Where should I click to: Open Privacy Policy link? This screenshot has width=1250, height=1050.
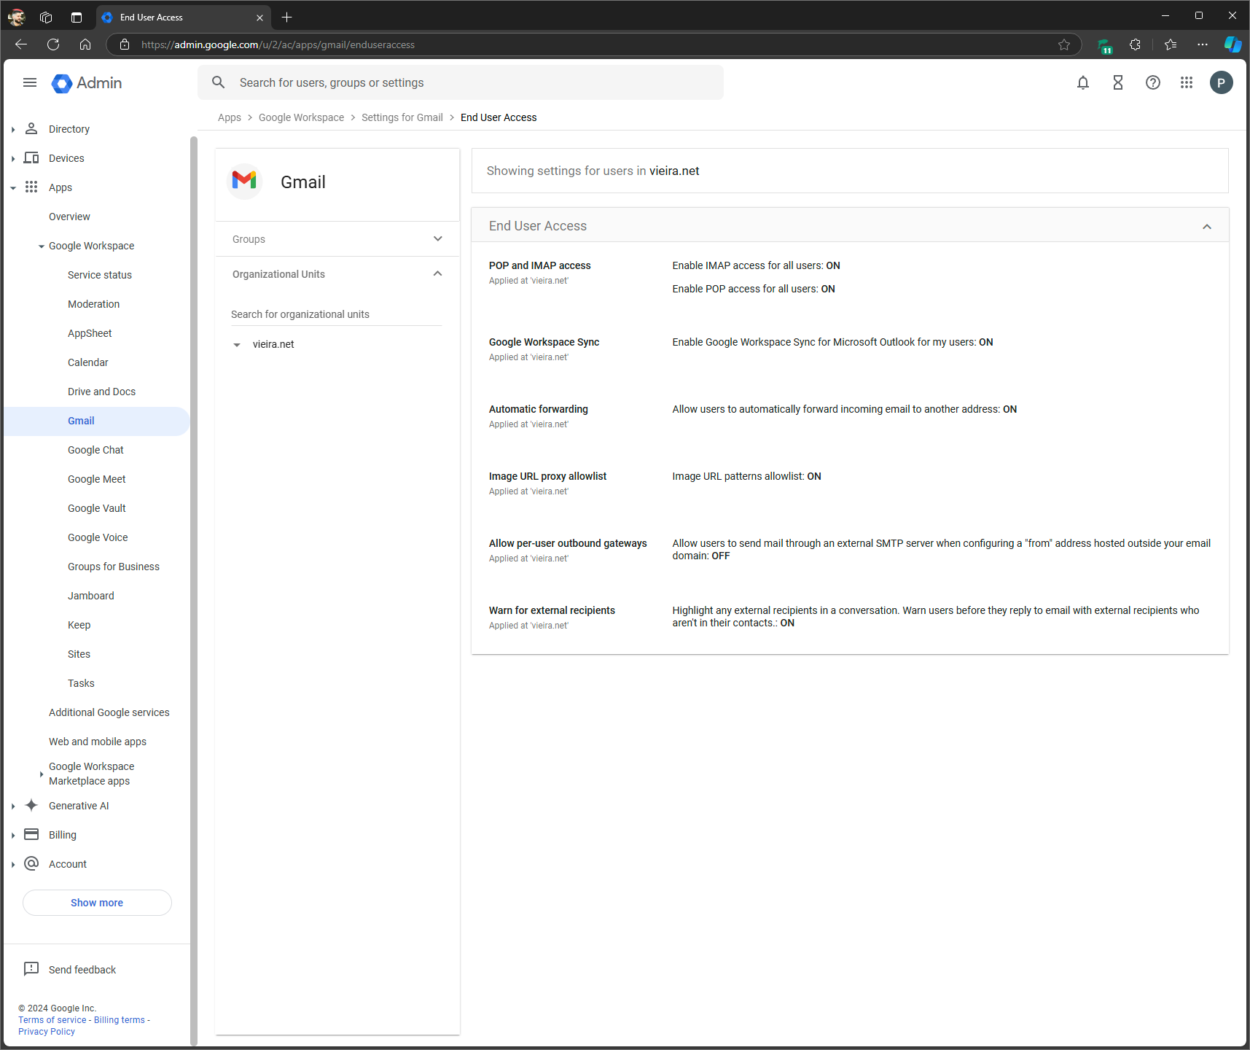[47, 1032]
